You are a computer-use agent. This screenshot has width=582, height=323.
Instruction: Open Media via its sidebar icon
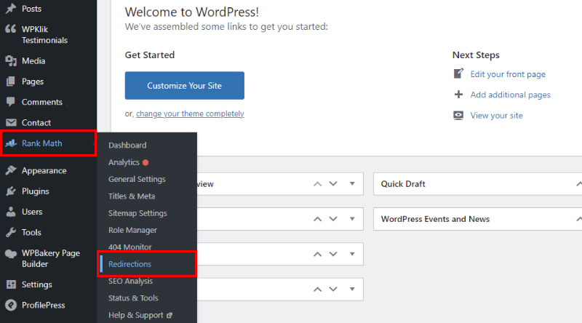(11, 61)
